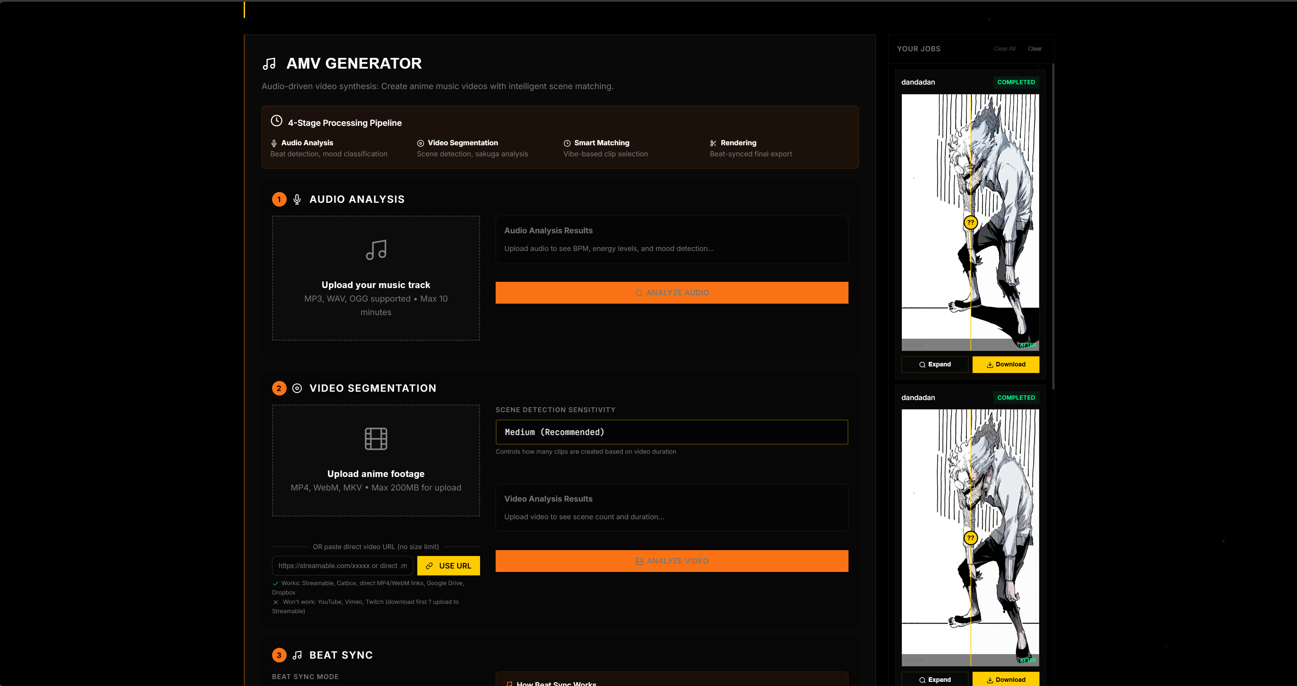Focus the direct video URL input field
Viewport: 1297px width, 686px height.
(x=342, y=566)
